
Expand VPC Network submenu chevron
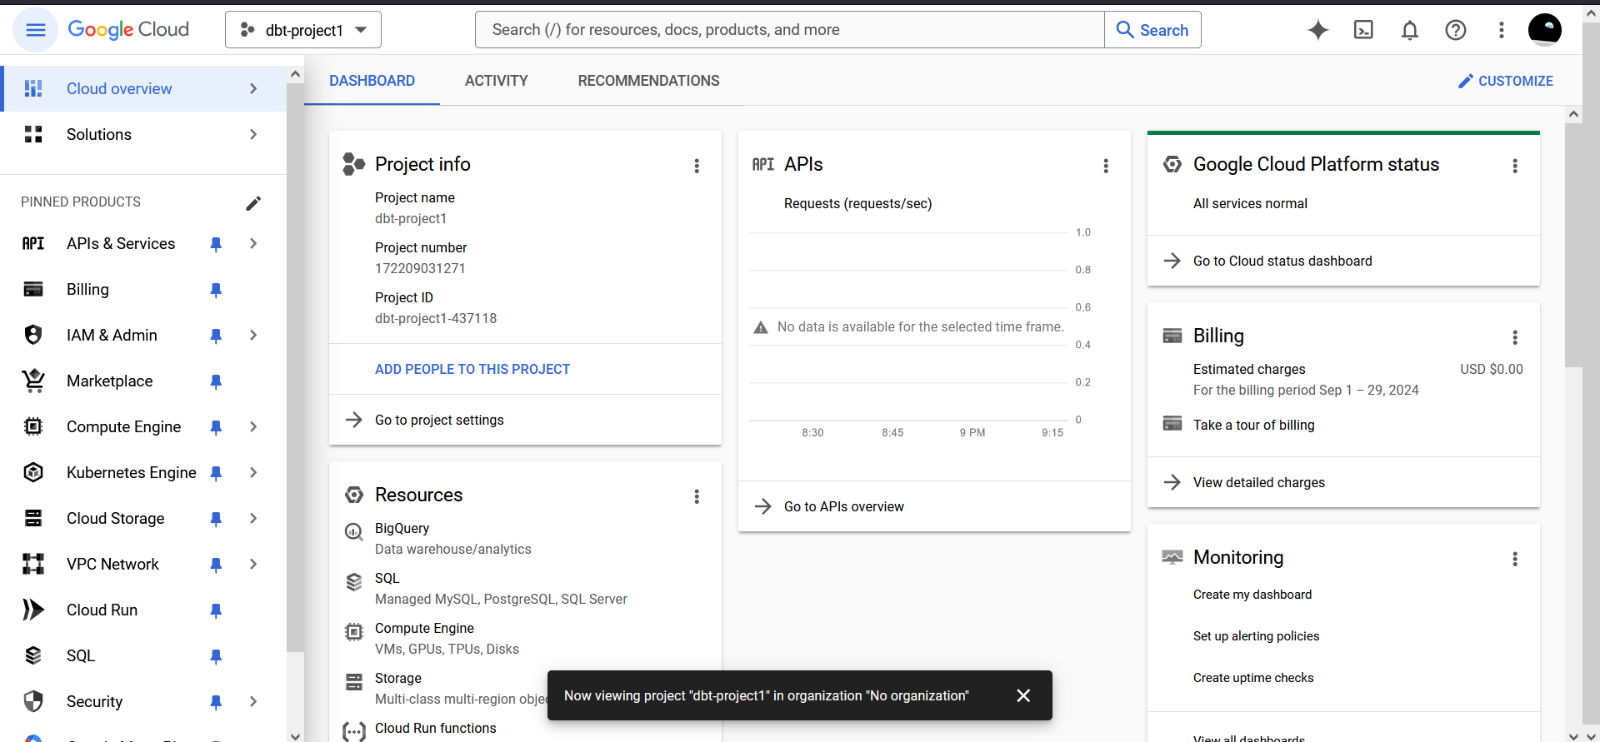(x=253, y=564)
